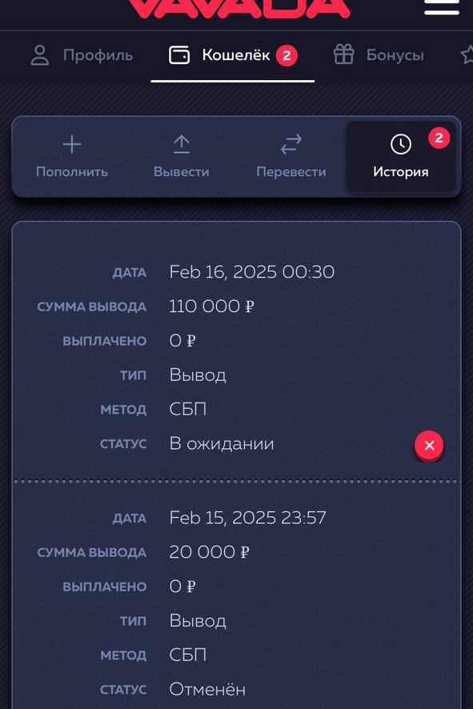Click the wallet icon
The image size is (473, 709).
[179, 54]
